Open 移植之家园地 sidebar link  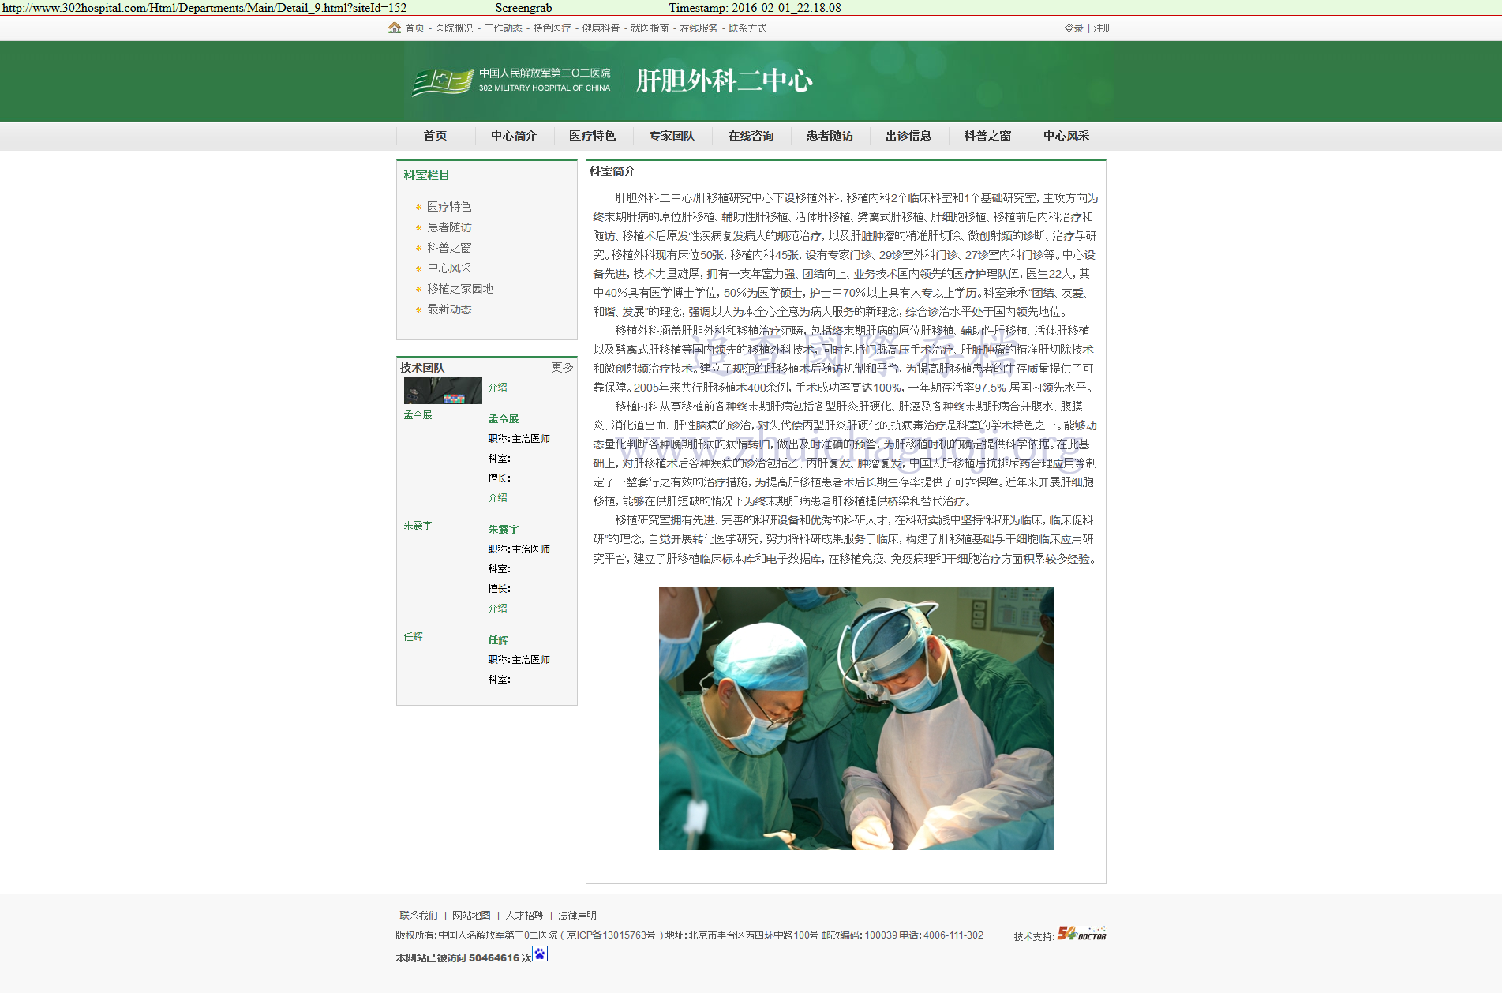click(x=460, y=289)
